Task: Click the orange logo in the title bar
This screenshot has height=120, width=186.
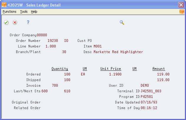Action: (4, 5)
